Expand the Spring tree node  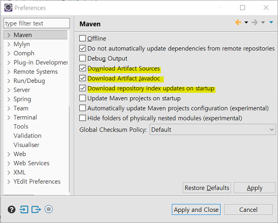tap(9, 99)
